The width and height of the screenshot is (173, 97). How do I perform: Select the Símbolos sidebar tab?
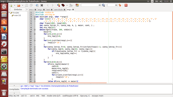(x=18, y=10)
